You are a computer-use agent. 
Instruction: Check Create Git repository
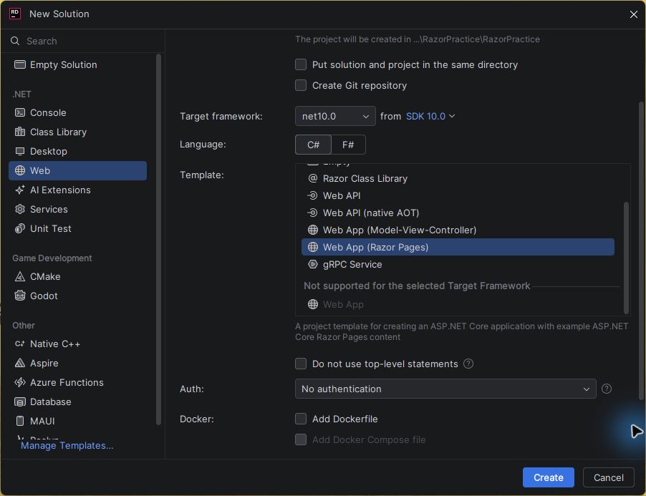pyautogui.click(x=301, y=85)
